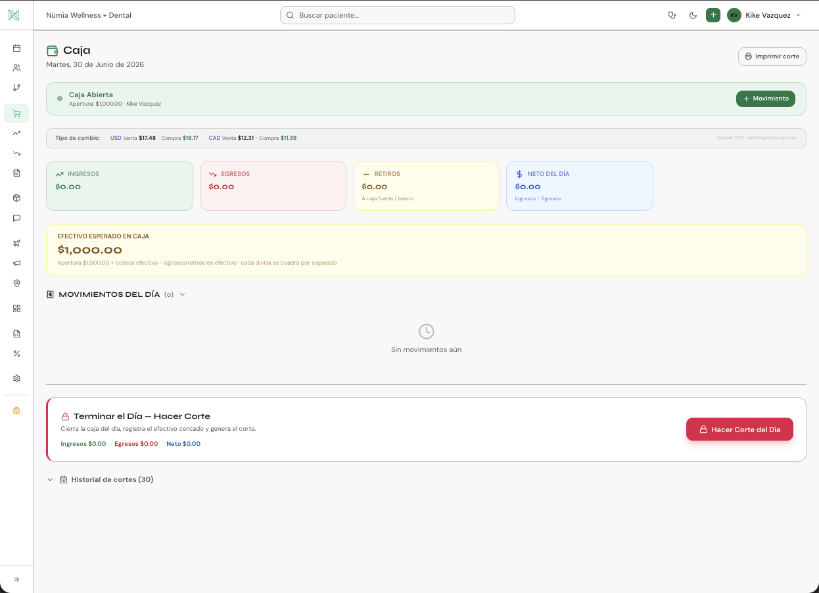Select the shopping cart icon in the sidebar
819x593 pixels.
coord(16,114)
